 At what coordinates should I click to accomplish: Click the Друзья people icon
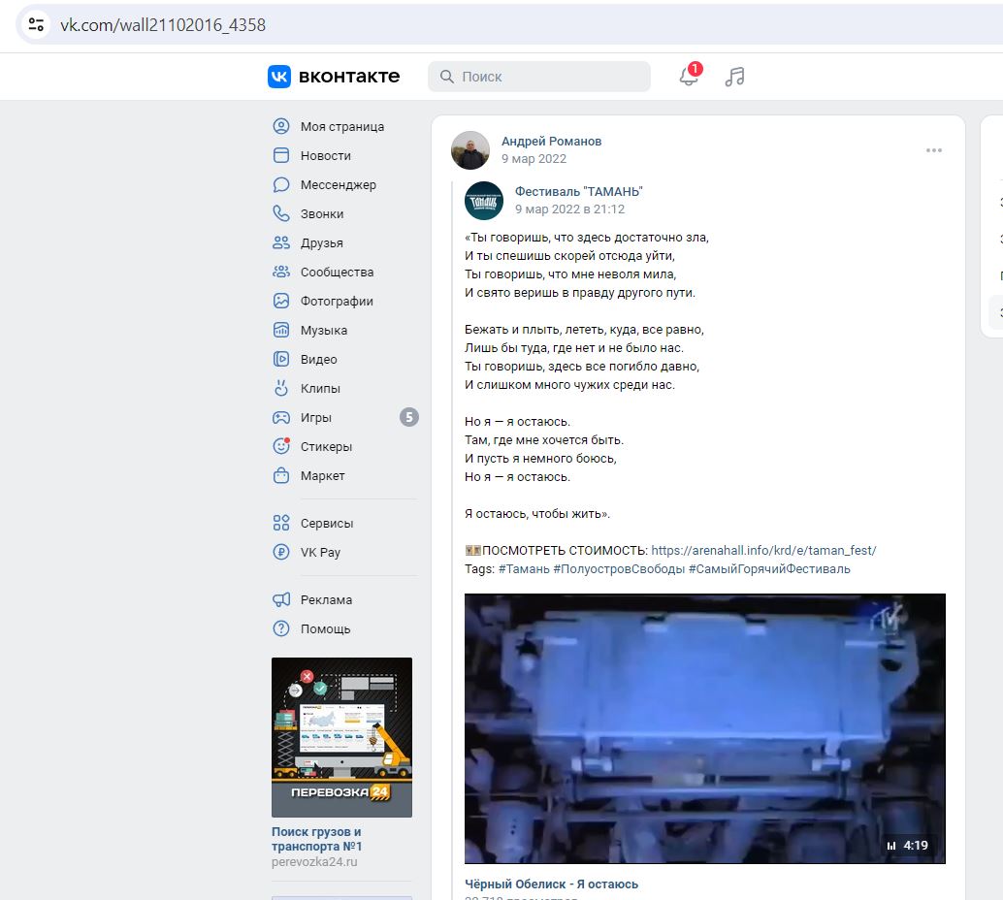point(280,242)
